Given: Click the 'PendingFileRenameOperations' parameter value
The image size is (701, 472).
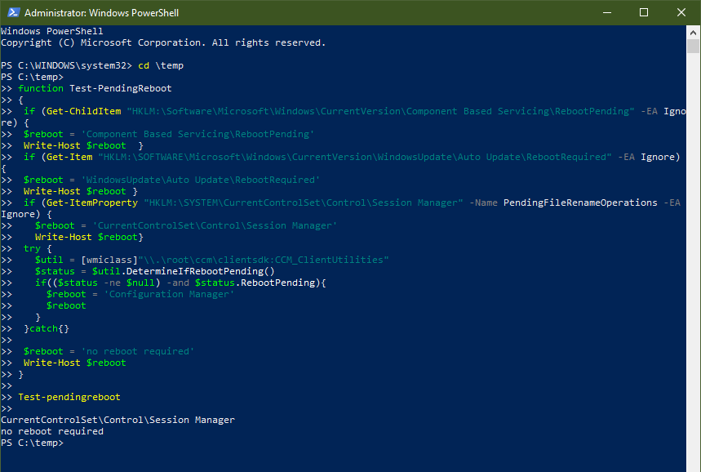Looking at the screenshot, I should [580, 203].
